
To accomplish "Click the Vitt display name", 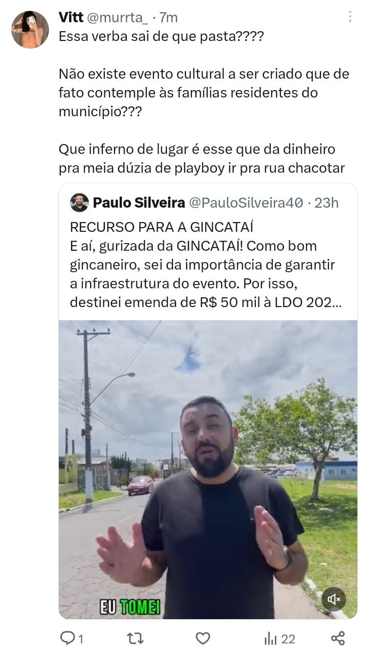I will 71,17.
